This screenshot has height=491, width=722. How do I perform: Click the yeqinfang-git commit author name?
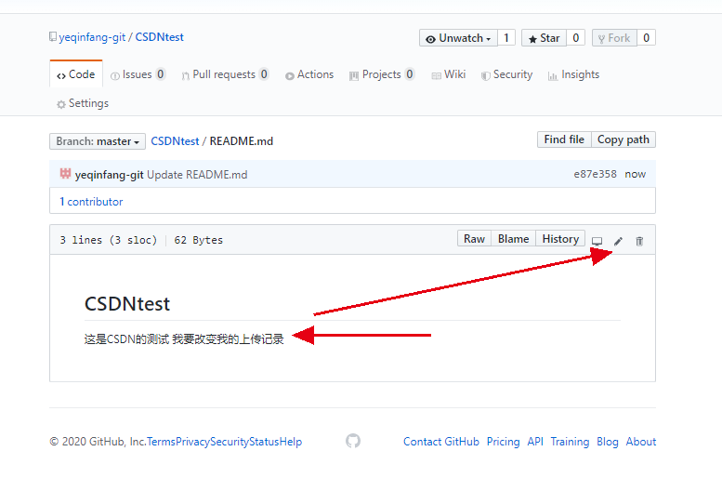click(109, 175)
